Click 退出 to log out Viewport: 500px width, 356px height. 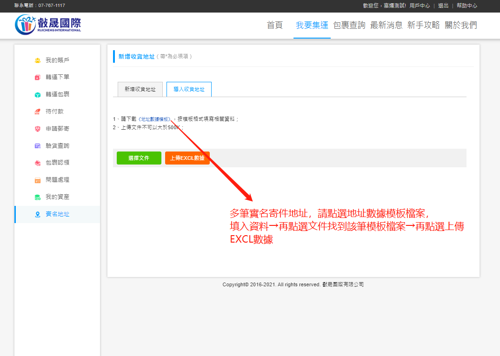[x=443, y=6]
